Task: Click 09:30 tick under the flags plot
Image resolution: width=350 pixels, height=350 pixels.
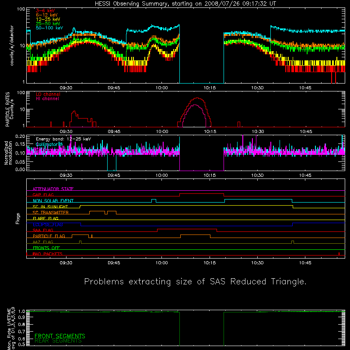Action: coord(66,263)
